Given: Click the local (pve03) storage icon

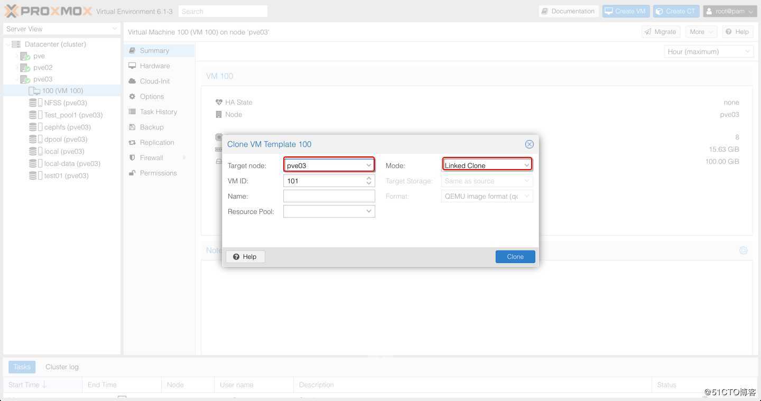Looking at the screenshot, I should pos(35,152).
